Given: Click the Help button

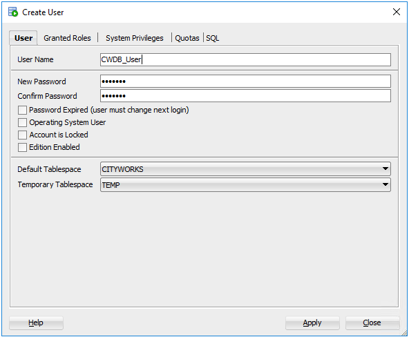Looking at the screenshot, I should [36, 323].
